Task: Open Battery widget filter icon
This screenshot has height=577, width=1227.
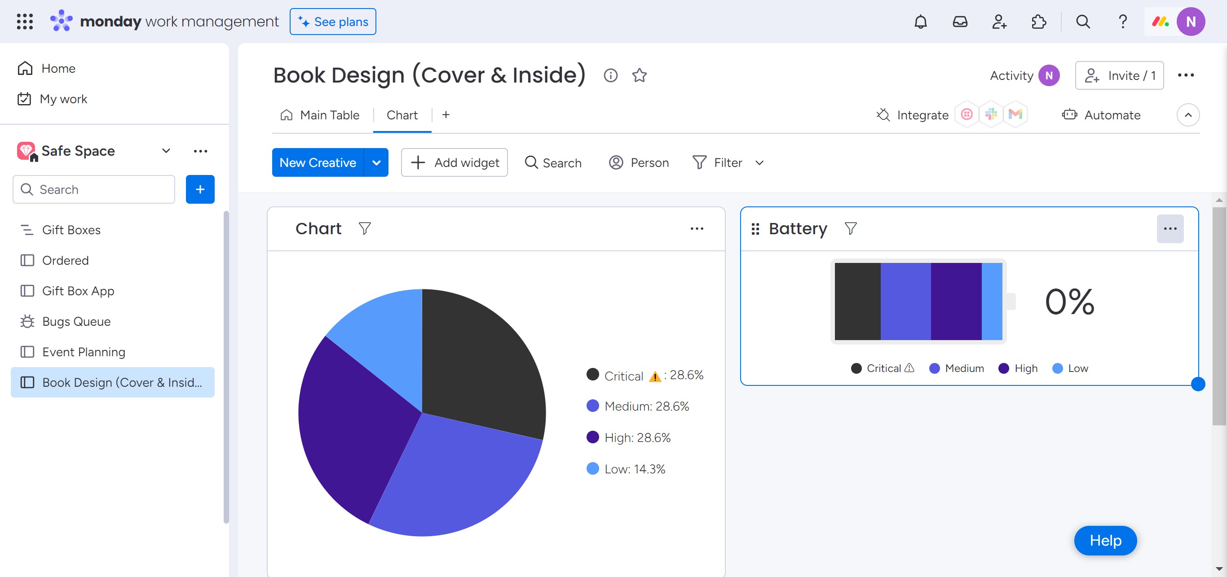Action: pyautogui.click(x=850, y=228)
